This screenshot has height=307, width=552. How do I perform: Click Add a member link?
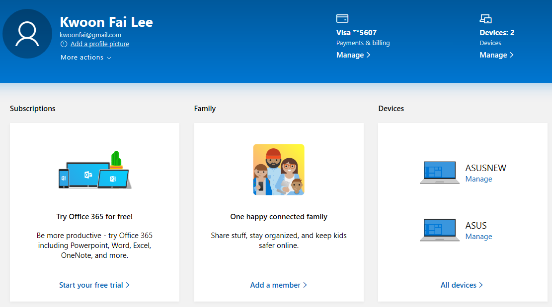click(x=278, y=285)
